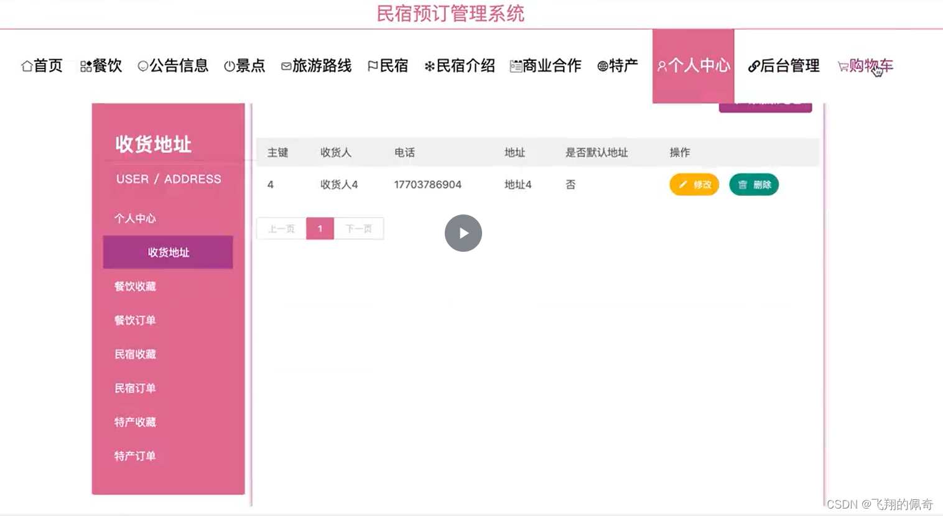This screenshot has height=516, width=943.
Task: Click the 否 default-address value
Action: pyautogui.click(x=570, y=185)
